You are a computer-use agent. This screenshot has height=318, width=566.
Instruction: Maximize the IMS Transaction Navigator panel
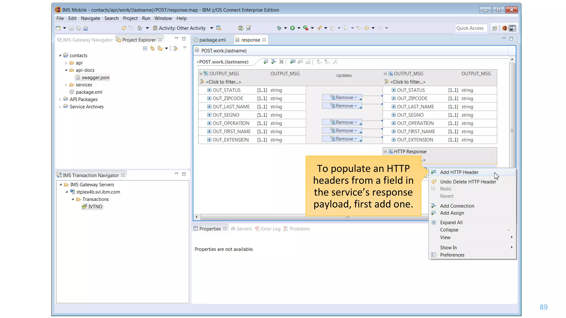tap(184, 174)
